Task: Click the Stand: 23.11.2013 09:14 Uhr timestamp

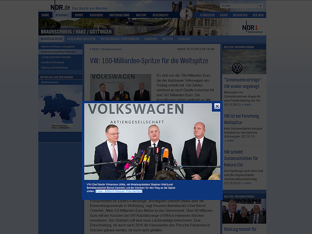Action: 196,49
